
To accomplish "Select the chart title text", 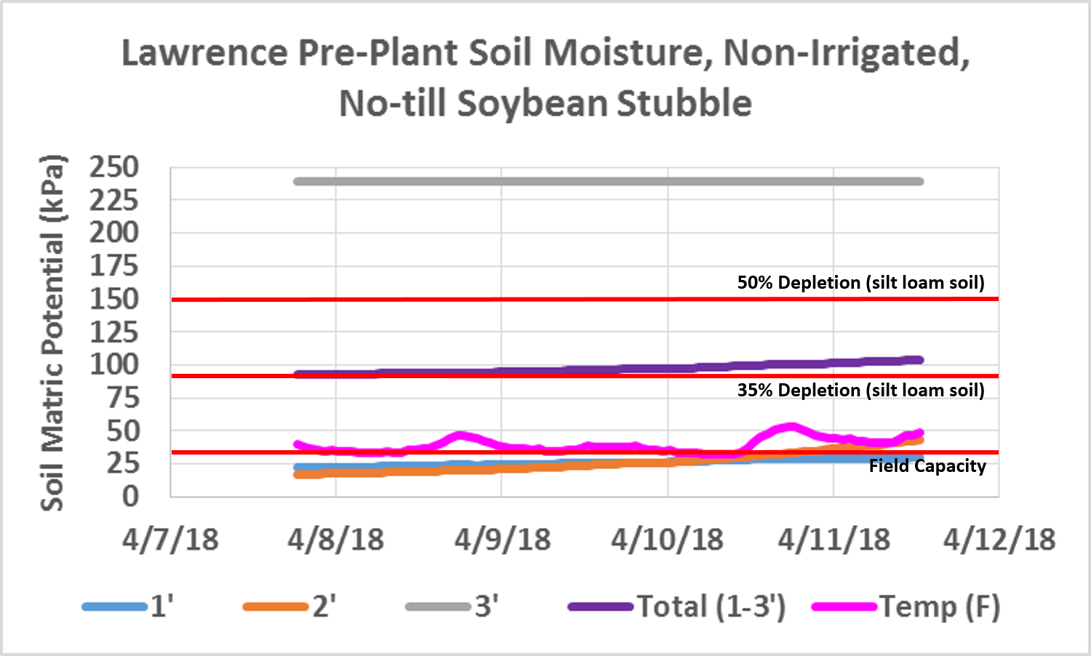I will coord(545,77).
